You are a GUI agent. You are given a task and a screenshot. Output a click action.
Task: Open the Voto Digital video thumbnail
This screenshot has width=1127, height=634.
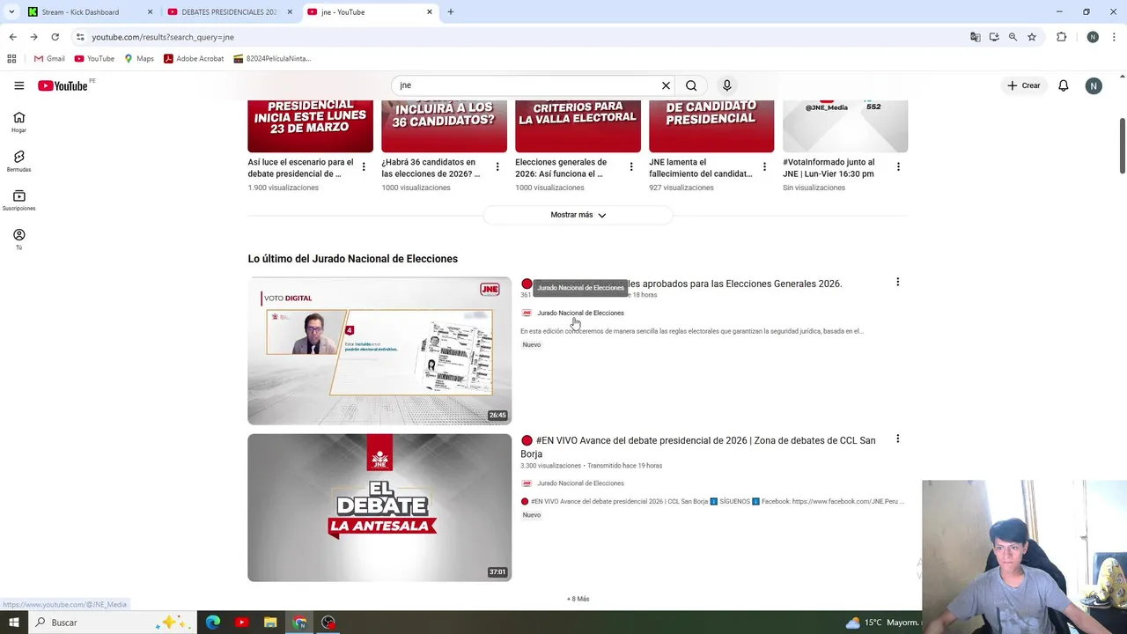point(379,350)
